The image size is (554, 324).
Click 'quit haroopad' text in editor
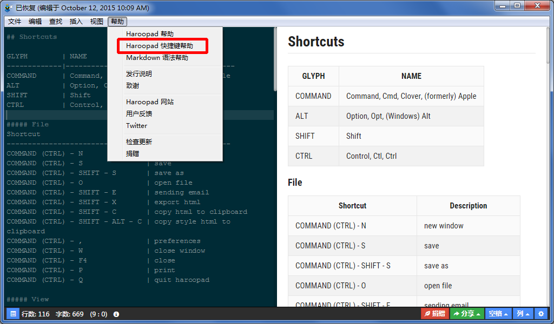click(x=182, y=280)
